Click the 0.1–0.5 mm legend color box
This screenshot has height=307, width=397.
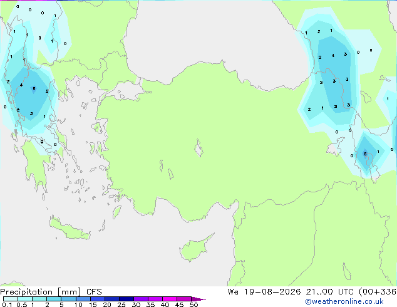[11, 299]
